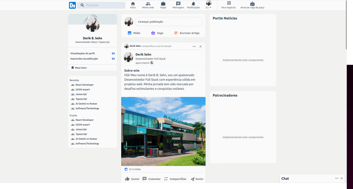This screenshot has height=189, width=353.
Task: Open the Eu profile dropdown
Action: (209, 5)
